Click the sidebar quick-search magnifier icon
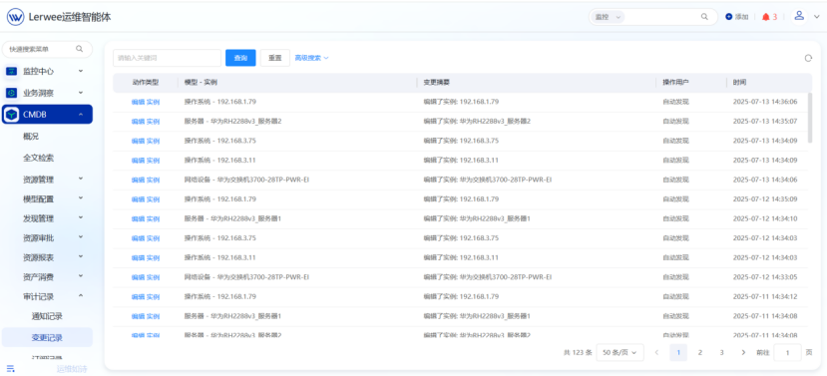Screen dimensions: 827x376 pos(79,49)
